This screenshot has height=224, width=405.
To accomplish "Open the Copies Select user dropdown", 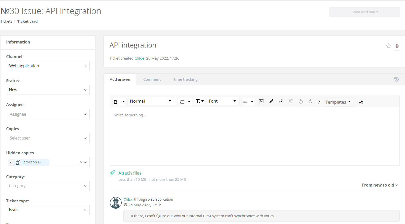I will click(x=48, y=138).
